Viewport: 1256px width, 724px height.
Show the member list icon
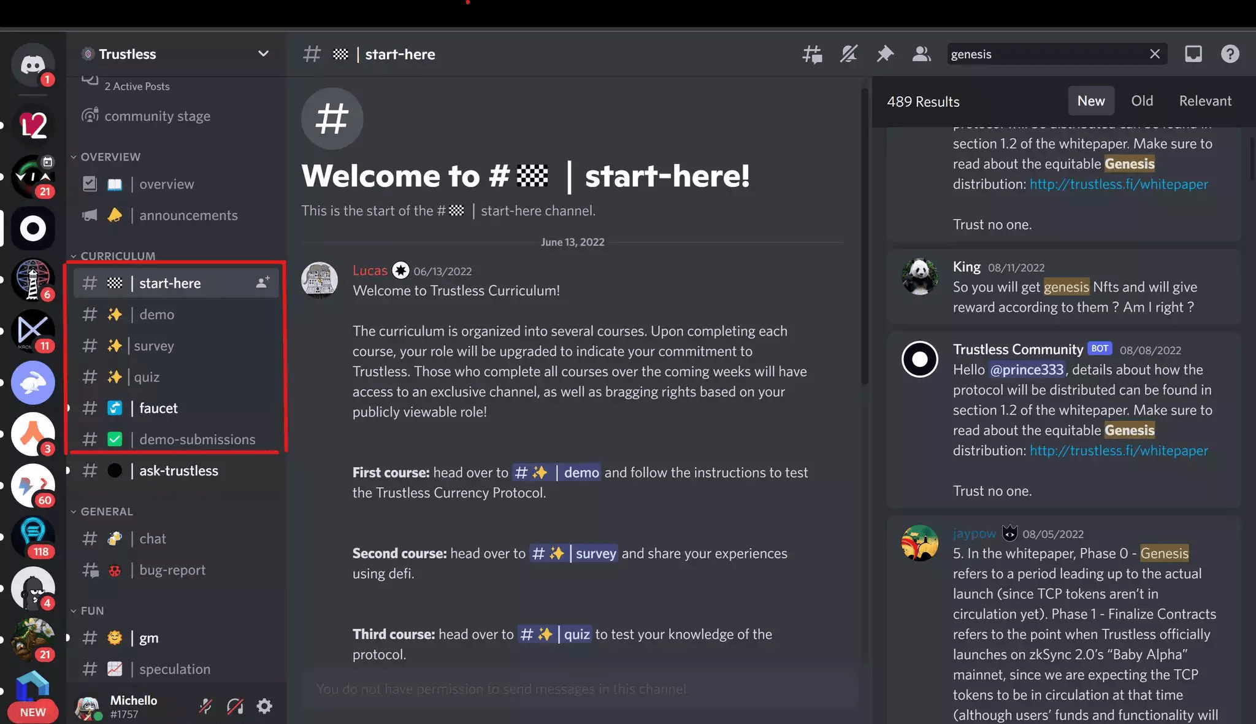tap(921, 54)
